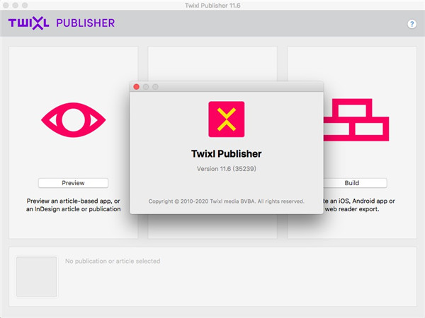Click the 'web reader export.' description text

pos(352,209)
